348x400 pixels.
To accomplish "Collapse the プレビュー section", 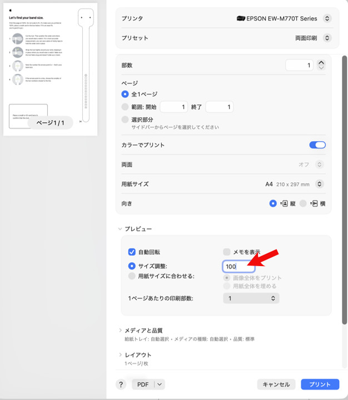I will pos(120,229).
